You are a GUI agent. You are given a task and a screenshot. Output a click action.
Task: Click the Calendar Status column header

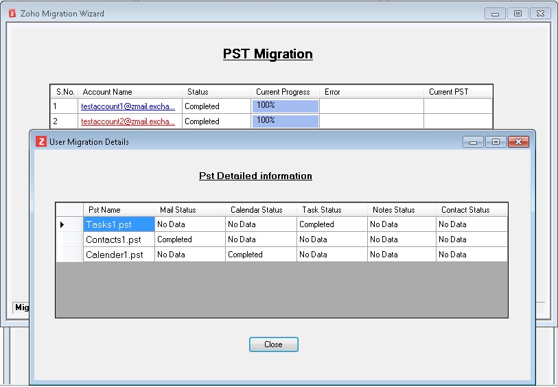pos(260,210)
